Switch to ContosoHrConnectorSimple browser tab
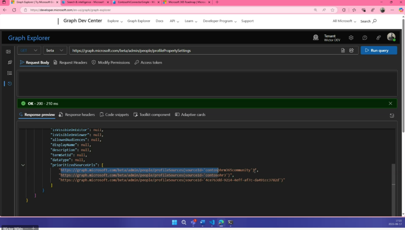 tap(136, 2)
